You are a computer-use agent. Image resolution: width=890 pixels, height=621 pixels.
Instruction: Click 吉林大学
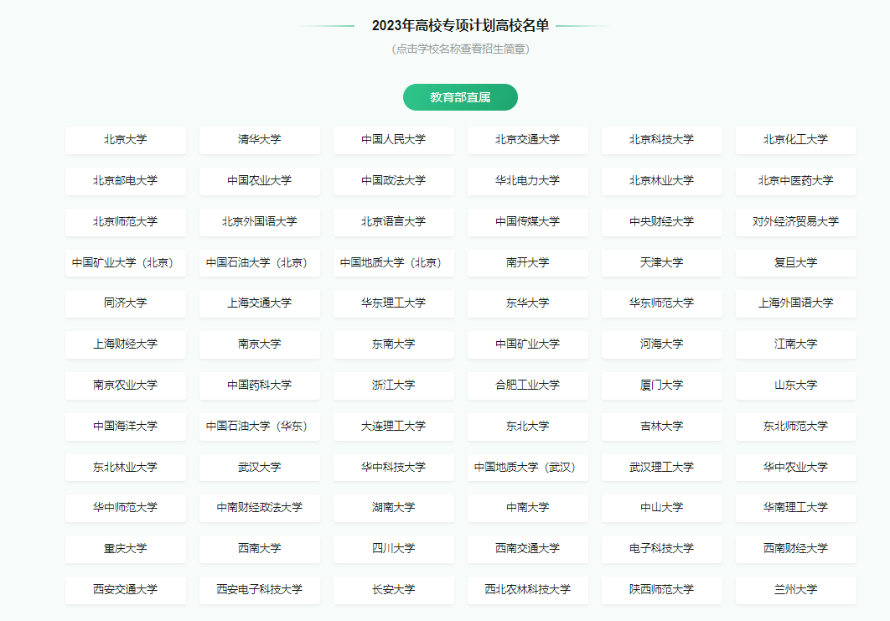[662, 427]
